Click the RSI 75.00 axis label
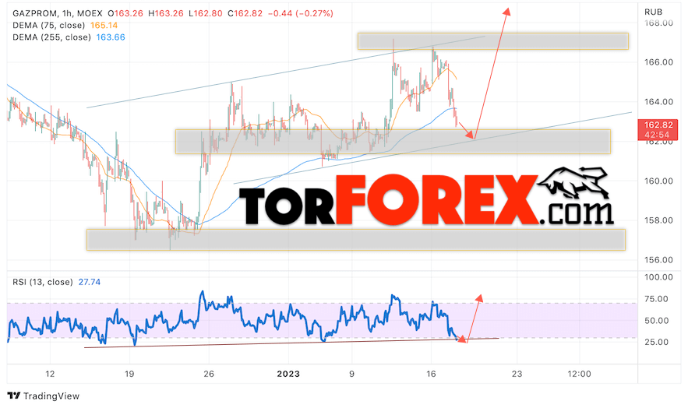Screen dimensions: 688x408 tap(656, 299)
